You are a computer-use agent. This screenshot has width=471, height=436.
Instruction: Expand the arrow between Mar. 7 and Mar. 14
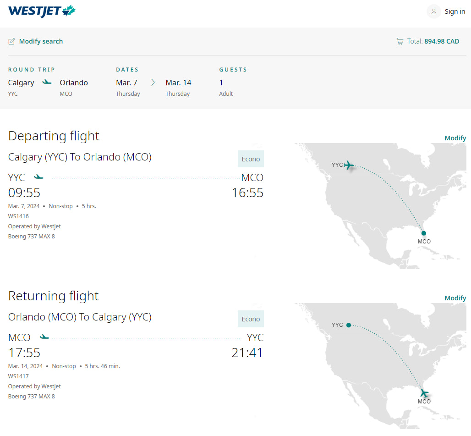[153, 83]
